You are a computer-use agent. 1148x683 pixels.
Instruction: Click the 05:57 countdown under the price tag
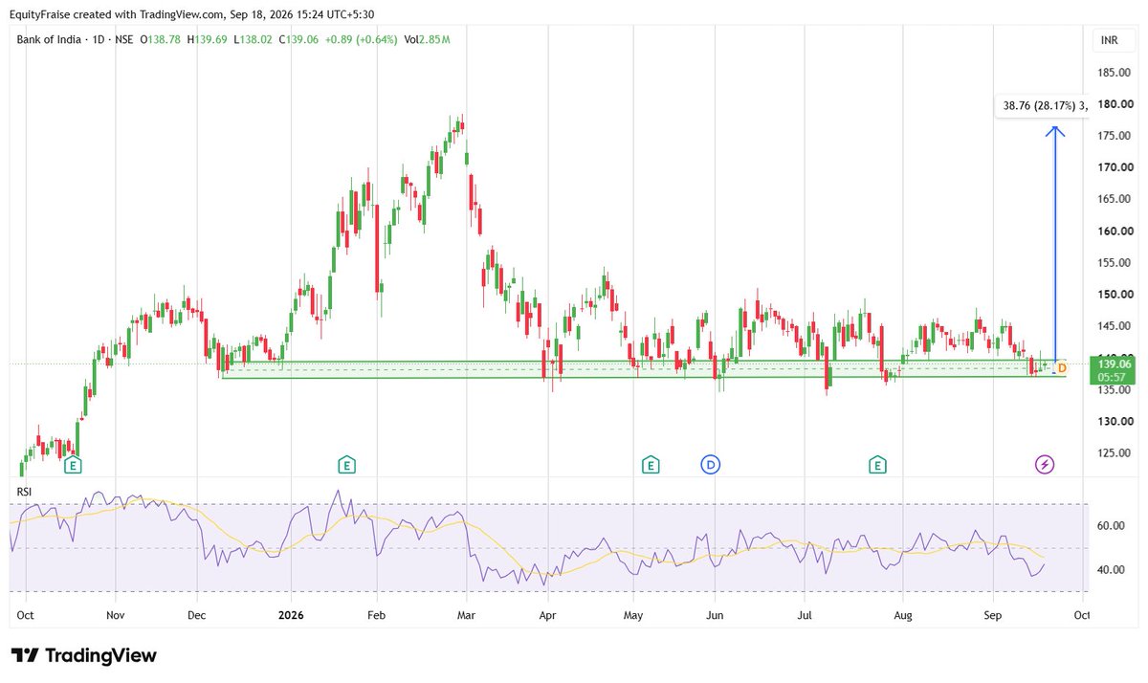1115,377
